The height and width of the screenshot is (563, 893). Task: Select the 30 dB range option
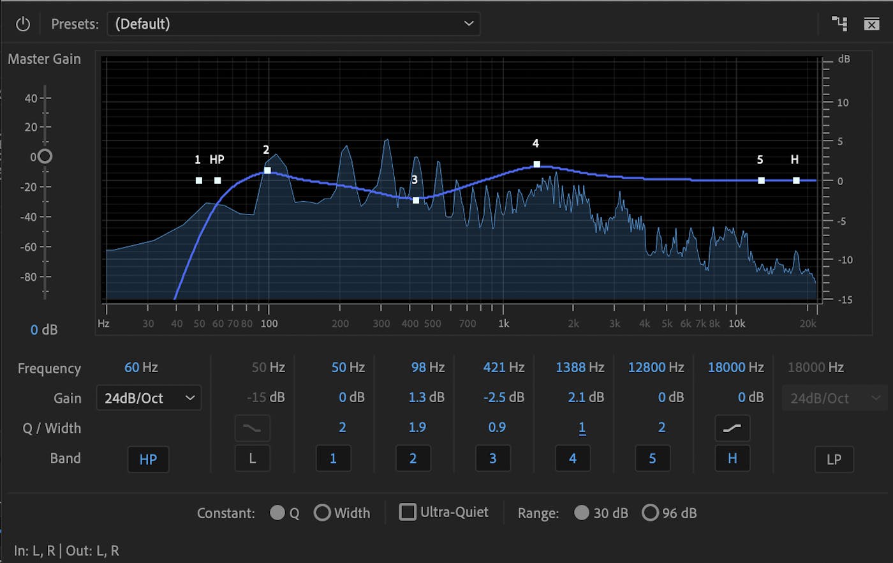pos(582,513)
